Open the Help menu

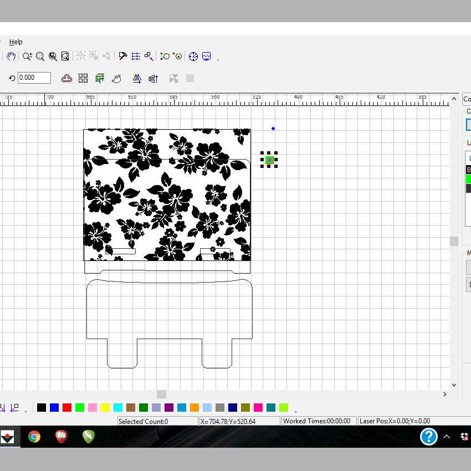(x=16, y=42)
